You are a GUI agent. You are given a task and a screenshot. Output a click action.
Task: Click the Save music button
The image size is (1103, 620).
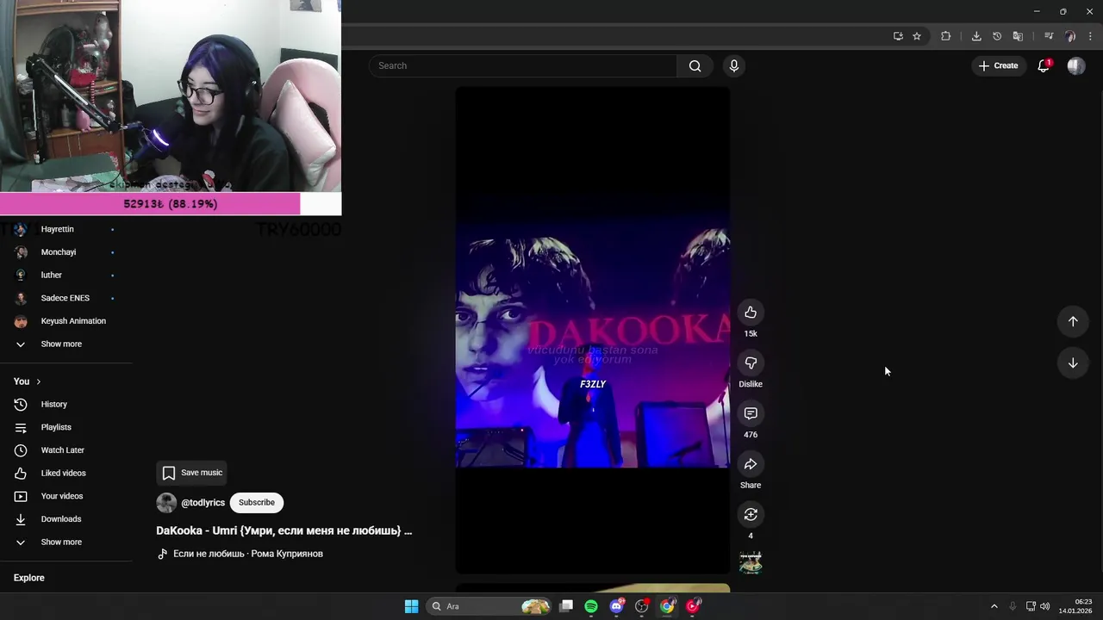(191, 473)
